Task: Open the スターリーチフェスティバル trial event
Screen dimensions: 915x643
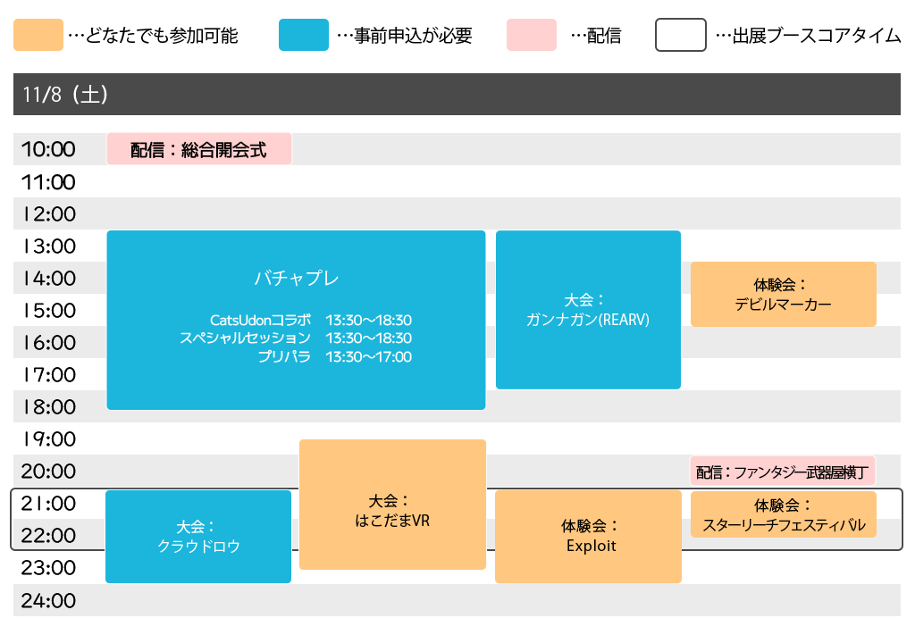Action: (783, 515)
